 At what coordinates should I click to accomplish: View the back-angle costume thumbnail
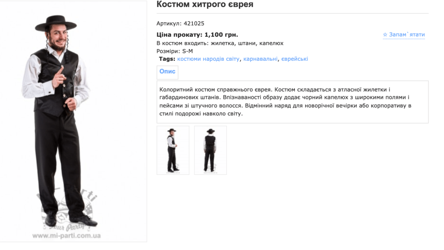(x=210, y=150)
